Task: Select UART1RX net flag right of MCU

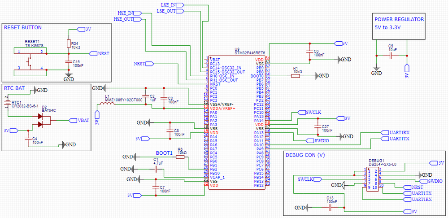Action: pos(396,133)
